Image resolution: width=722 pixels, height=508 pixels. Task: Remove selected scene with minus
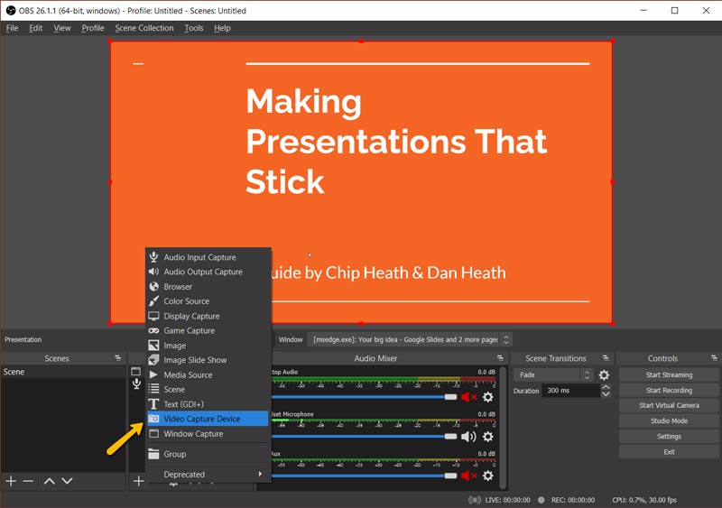tap(28, 481)
